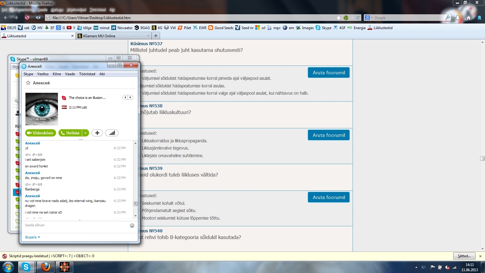
Task: Open the Skype'is send-via dropdown
Action: point(32,237)
